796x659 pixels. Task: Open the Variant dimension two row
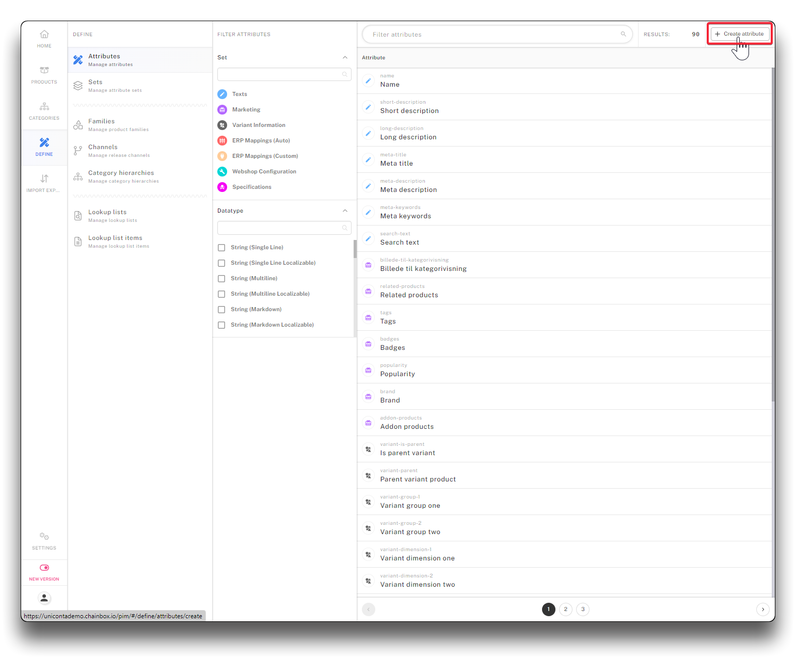tap(565, 581)
